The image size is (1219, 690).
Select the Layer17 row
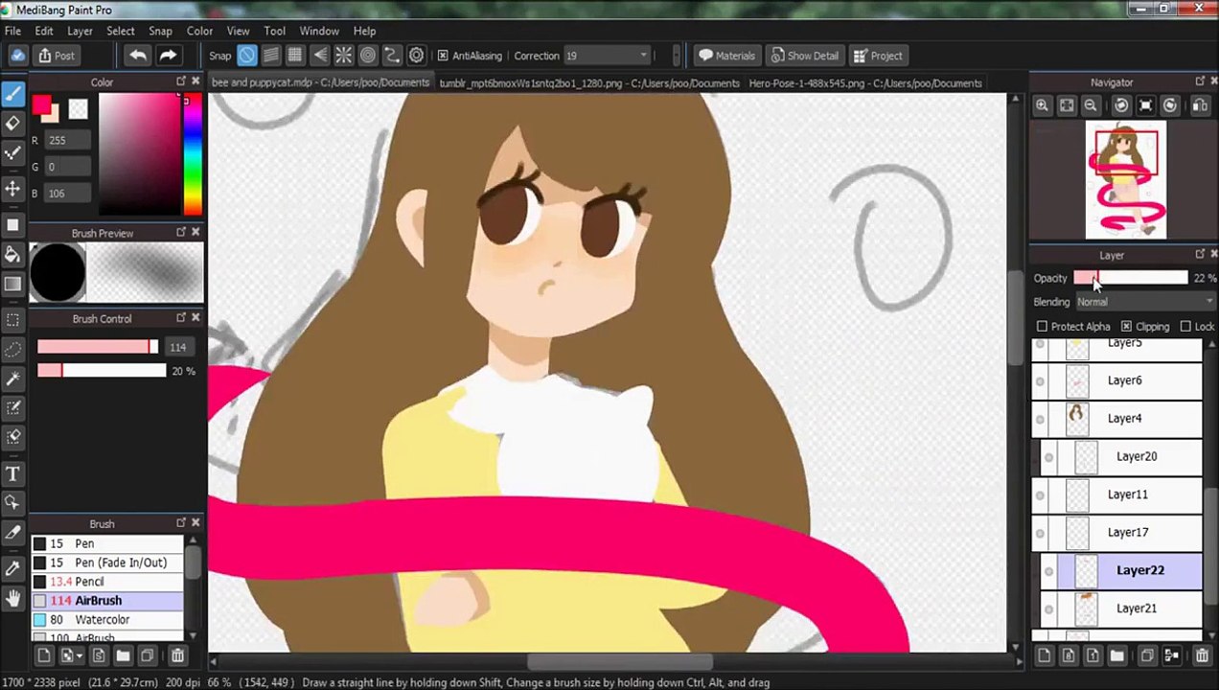pos(1117,533)
